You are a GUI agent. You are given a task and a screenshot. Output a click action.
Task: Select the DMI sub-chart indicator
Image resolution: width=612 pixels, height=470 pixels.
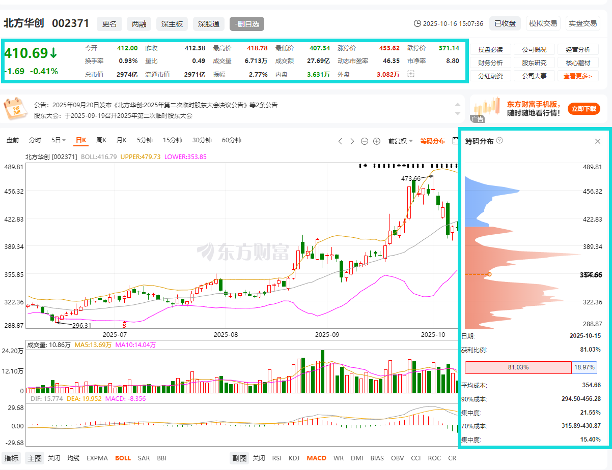(357, 458)
